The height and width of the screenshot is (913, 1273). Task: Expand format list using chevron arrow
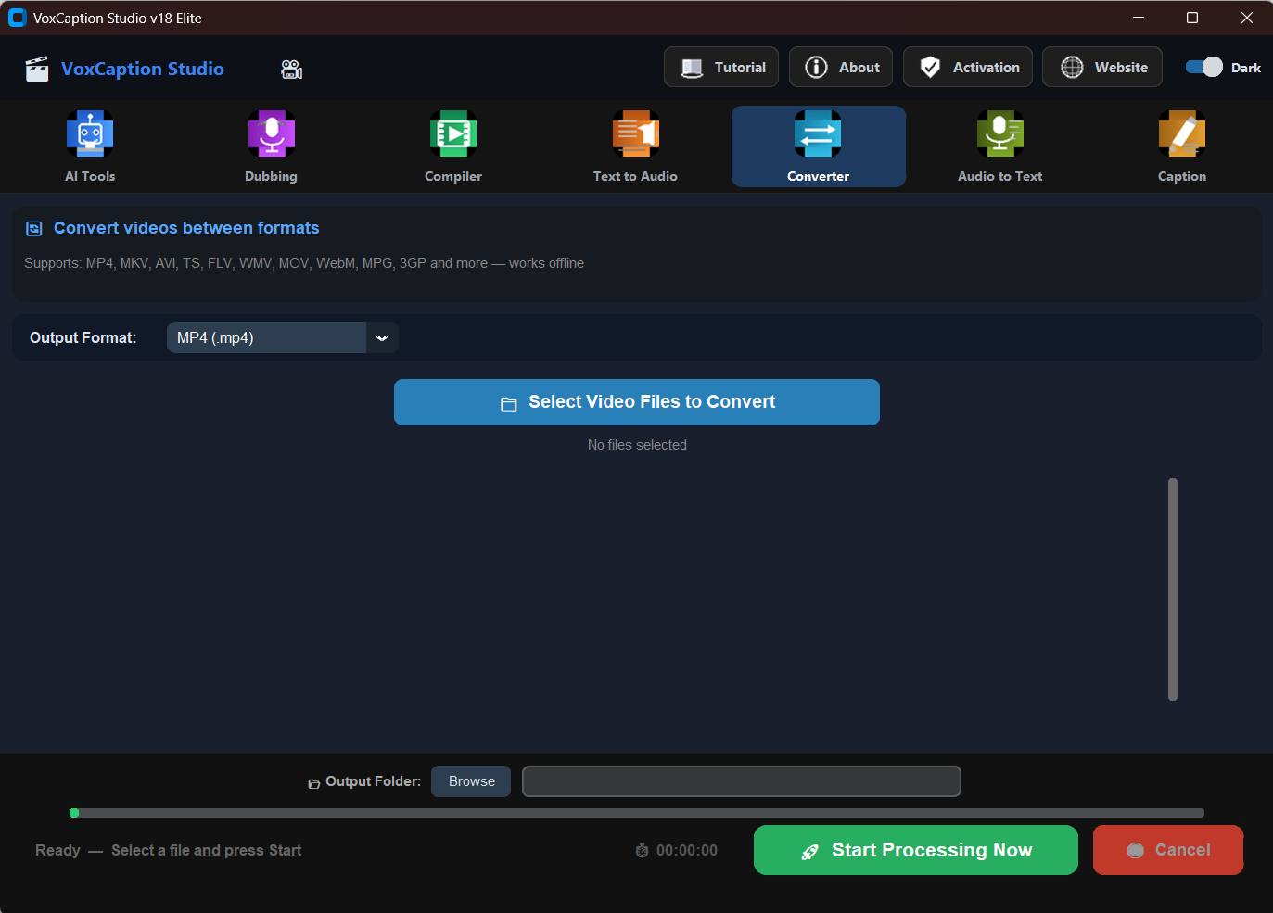(382, 337)
